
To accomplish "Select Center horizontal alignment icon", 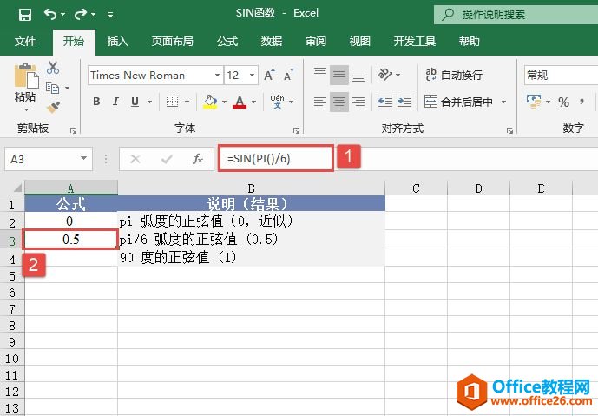I will [339, 102].
